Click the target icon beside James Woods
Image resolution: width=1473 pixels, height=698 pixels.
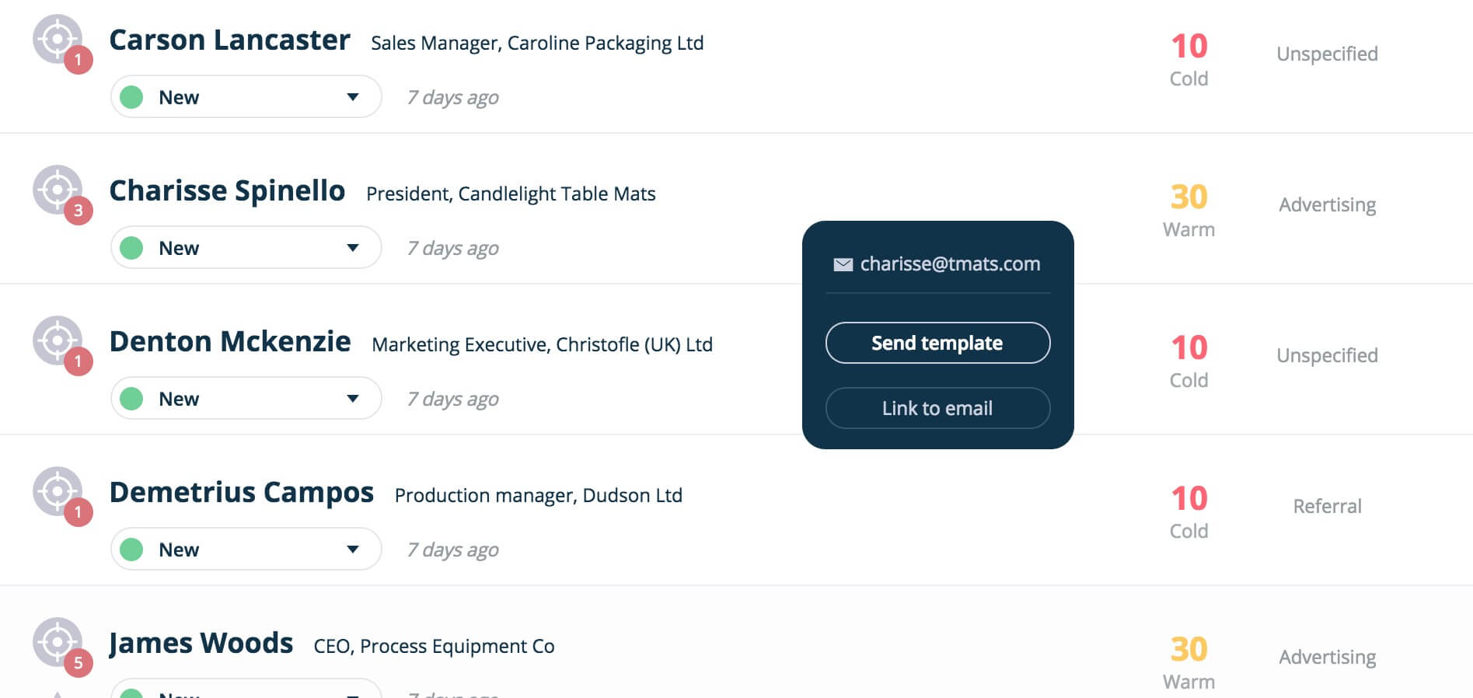[x=57, y=641]
